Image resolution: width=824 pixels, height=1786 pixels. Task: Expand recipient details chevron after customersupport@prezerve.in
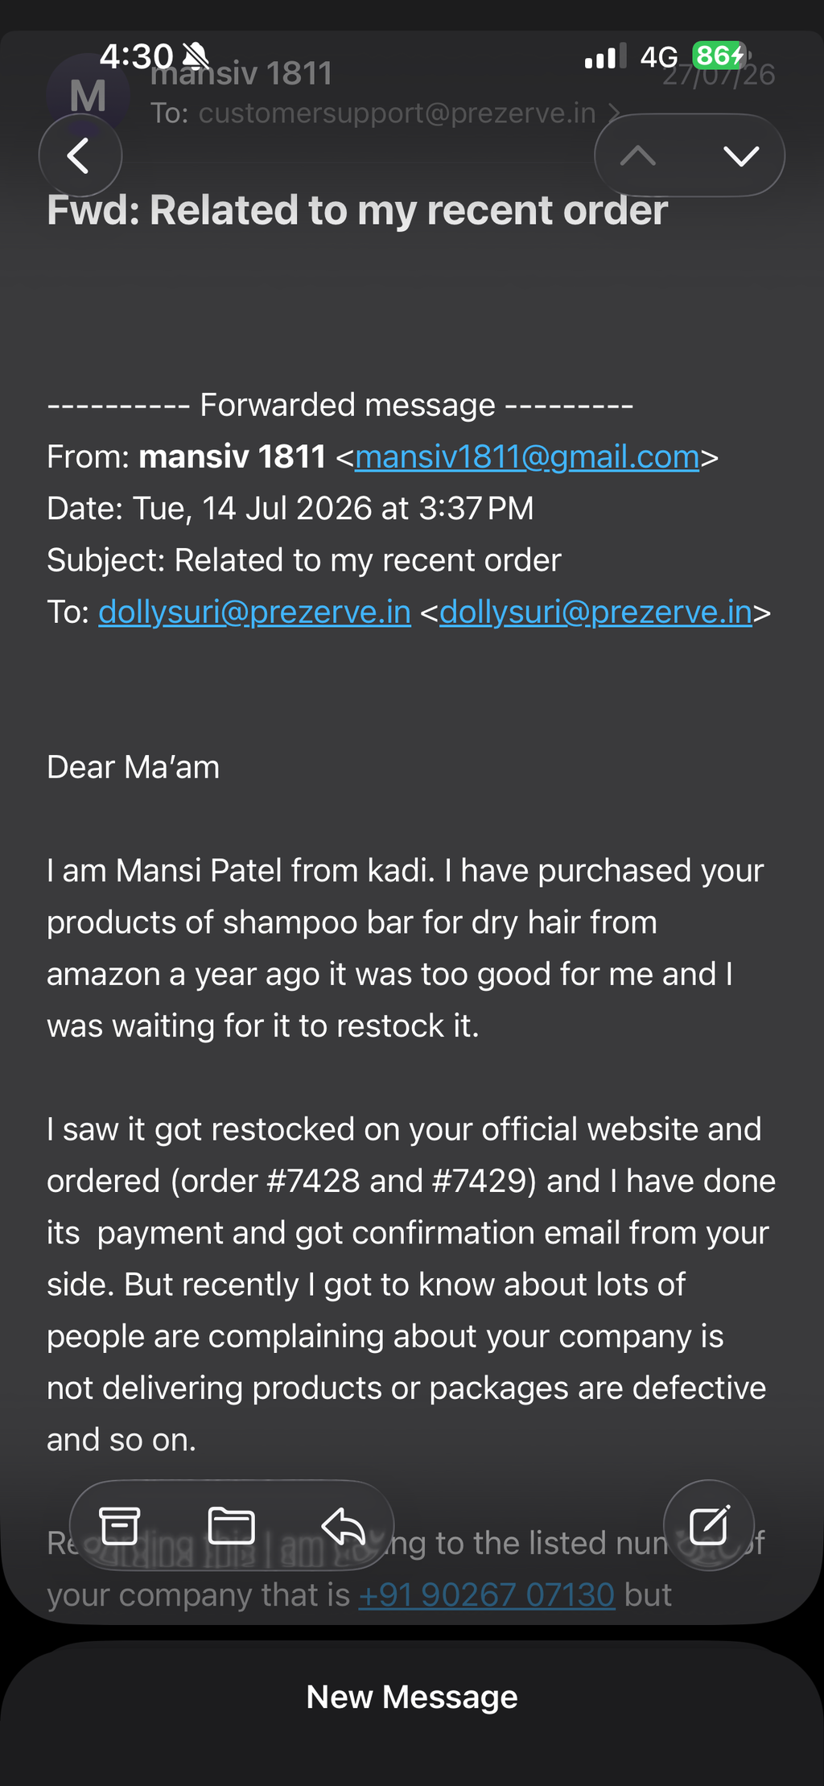point(613,113)
